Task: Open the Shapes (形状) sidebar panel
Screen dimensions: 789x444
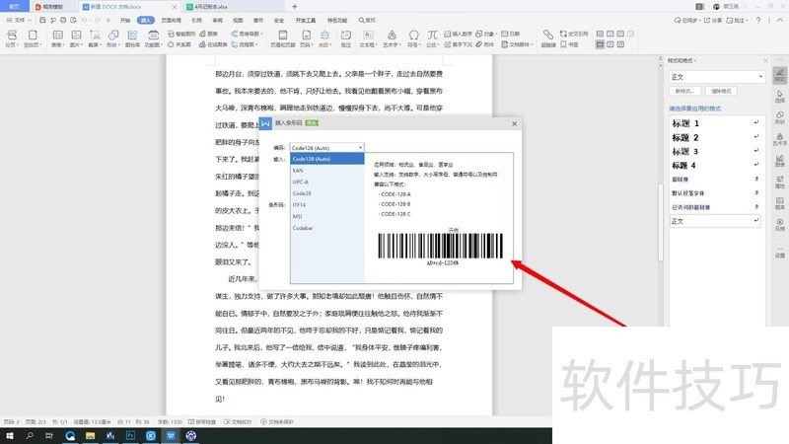Action: pyautogui.click(x=780, y=117)
